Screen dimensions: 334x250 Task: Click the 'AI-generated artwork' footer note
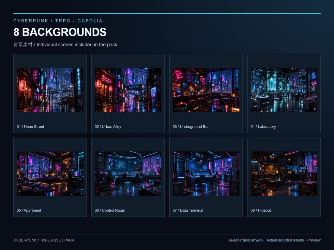pos(246,240)
